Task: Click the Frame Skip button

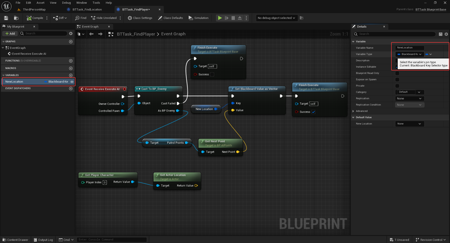Action: pos(227,18)
